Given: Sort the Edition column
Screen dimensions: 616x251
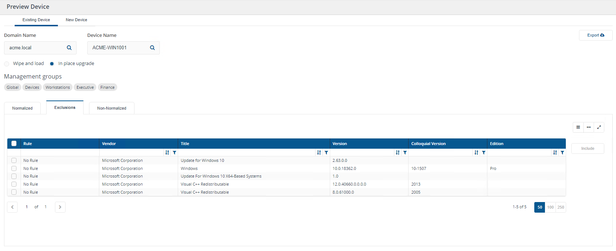Looking at the screenshot, I should click(x=555, y=153).
